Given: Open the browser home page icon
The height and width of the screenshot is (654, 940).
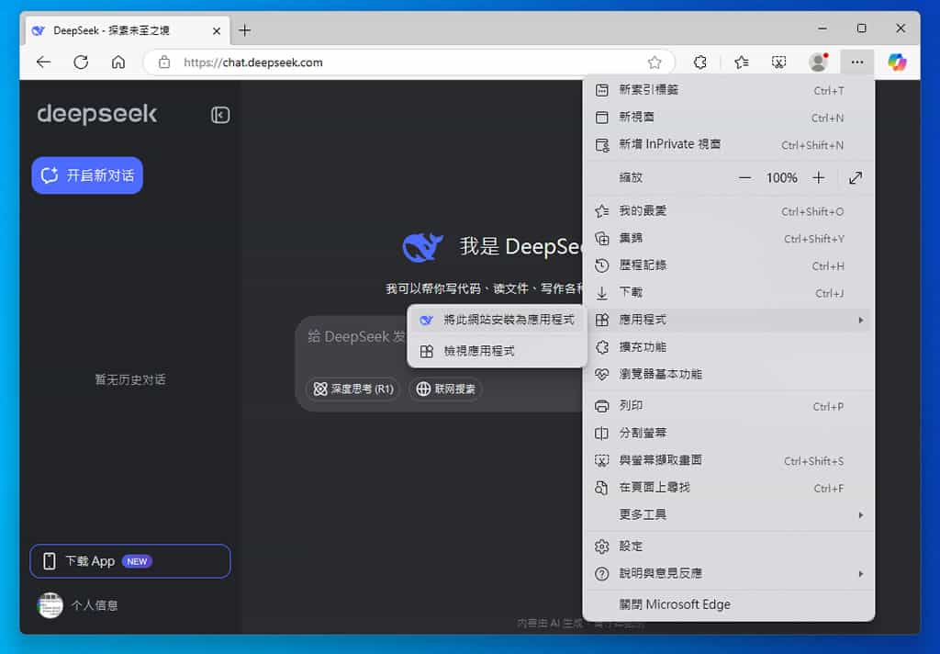Looking at the screenshot, I should coord(118,62).
